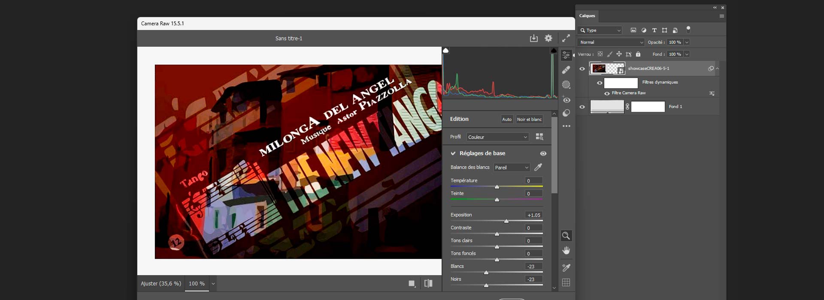This screenshot has height=300, width=824.
Task: Hide the Filtres dynamiques smart filters
Action: pyautogui.click(x=600, y=83)
